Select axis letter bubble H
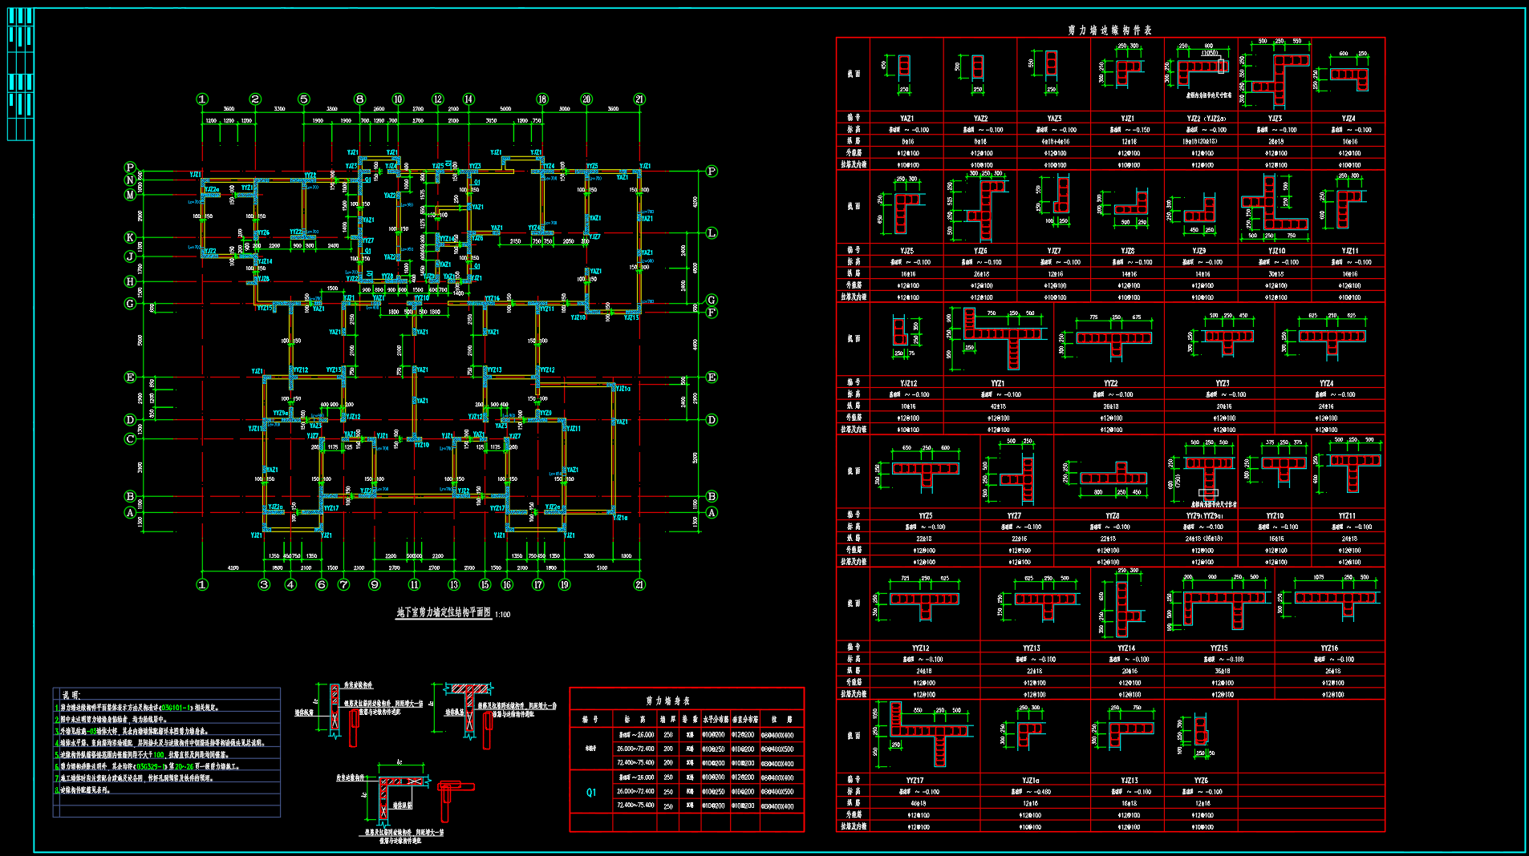 (x=130, y=281)
